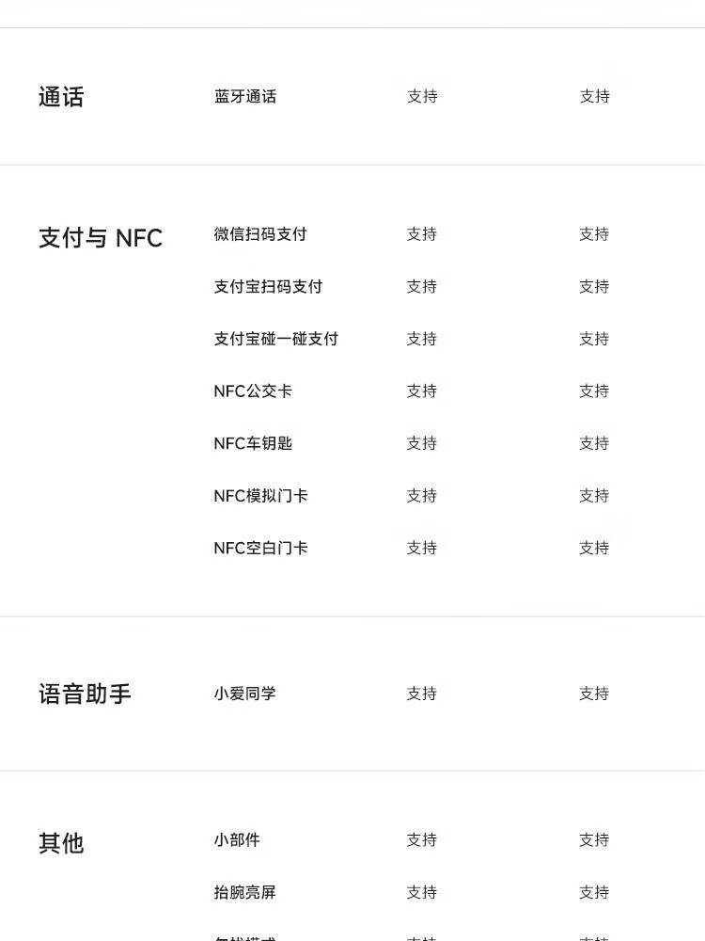Select the NFC空白门卡 label

point(260,548)
